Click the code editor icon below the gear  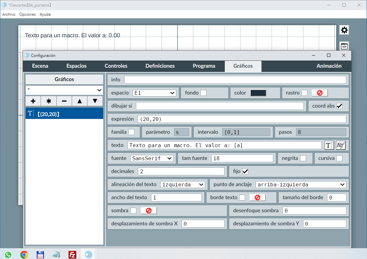pyautogui.click(x=344, y=46)
